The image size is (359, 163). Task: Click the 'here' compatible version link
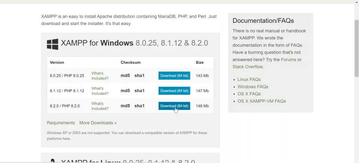[x=66, y=139]
